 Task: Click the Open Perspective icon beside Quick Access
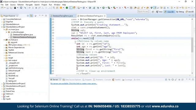[153, 12]
